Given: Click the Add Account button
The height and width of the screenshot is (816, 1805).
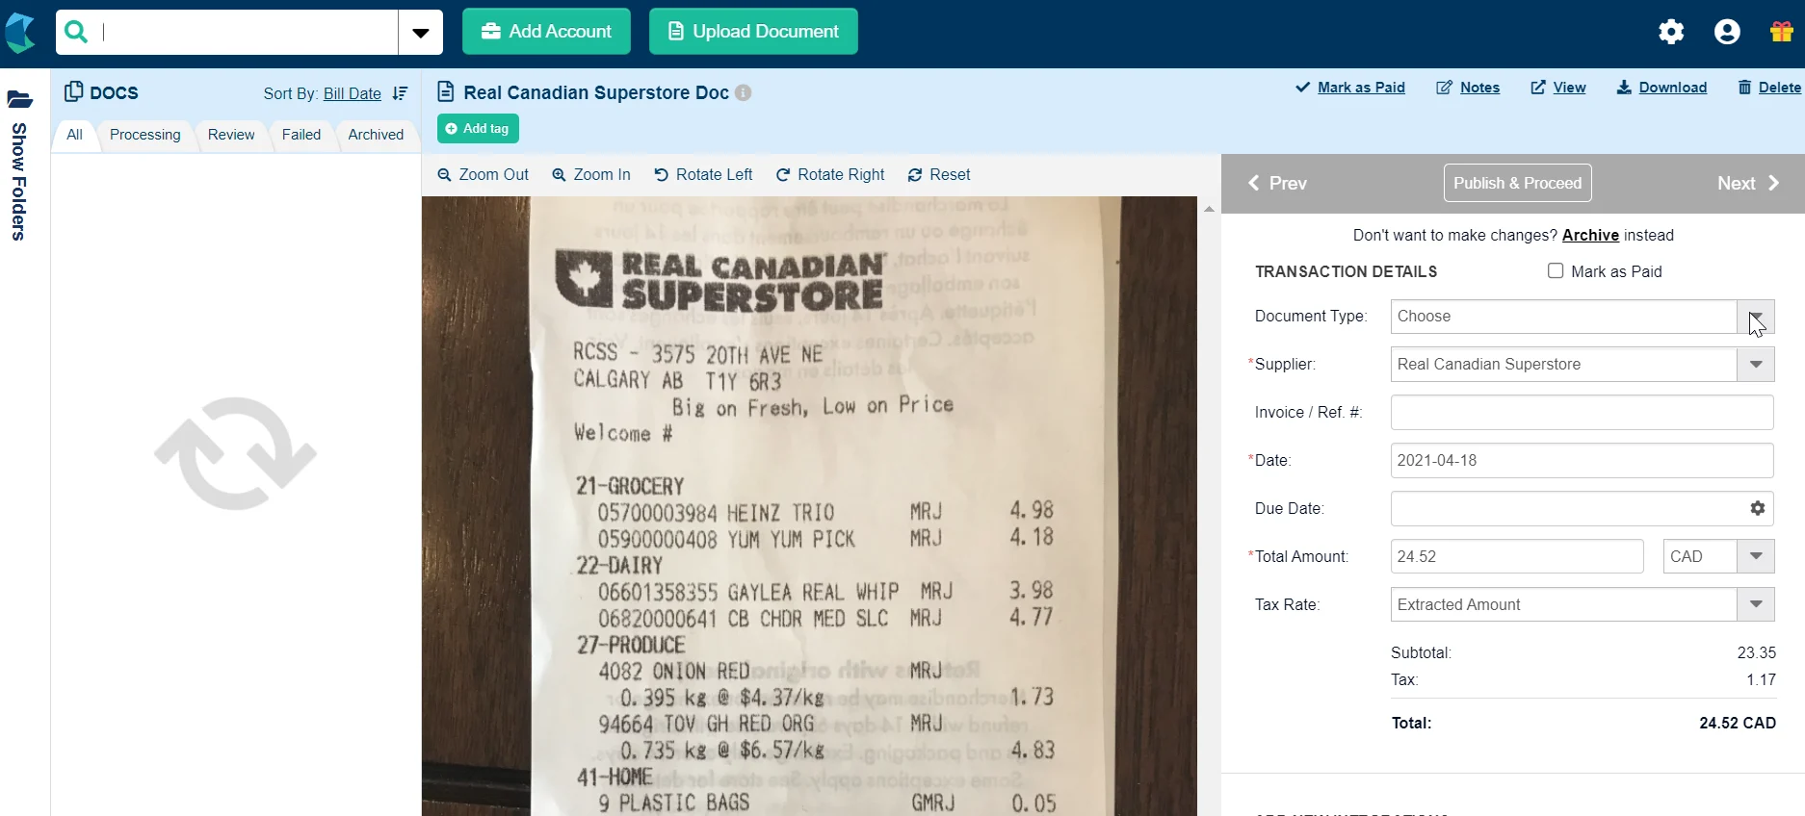Looking at the screenshot, I should (x=546, y=32).
